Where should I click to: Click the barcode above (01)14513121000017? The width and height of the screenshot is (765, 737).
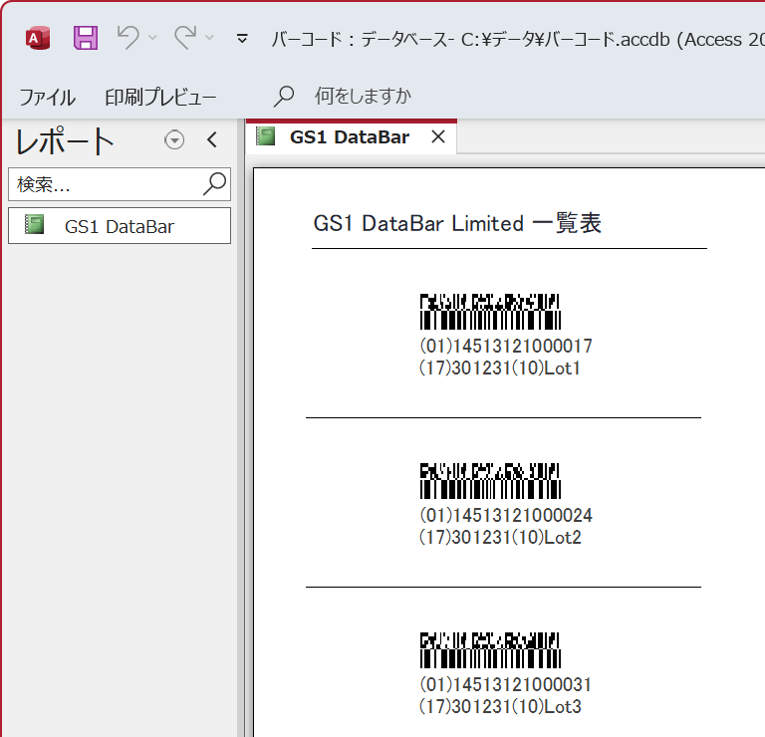point(490,312)
